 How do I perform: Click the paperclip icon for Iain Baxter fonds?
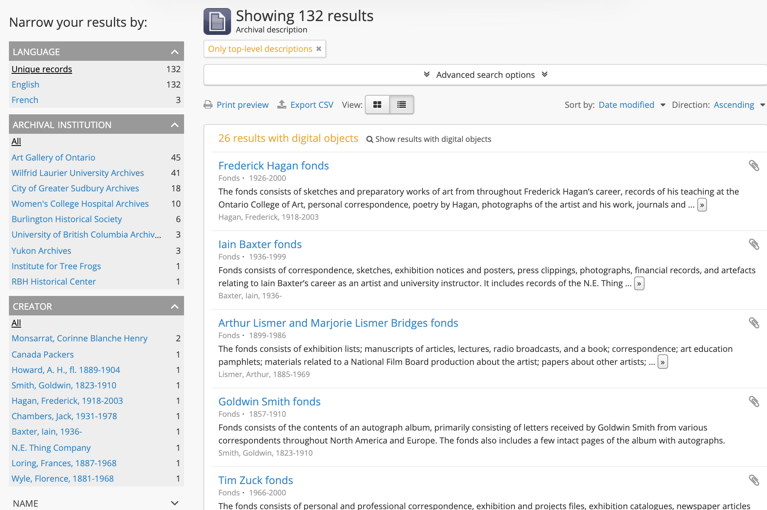pos(754,244)
